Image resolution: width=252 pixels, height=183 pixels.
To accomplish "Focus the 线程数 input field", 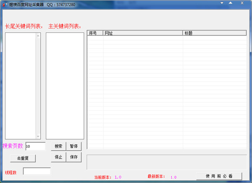I will [x=37, y=171].
